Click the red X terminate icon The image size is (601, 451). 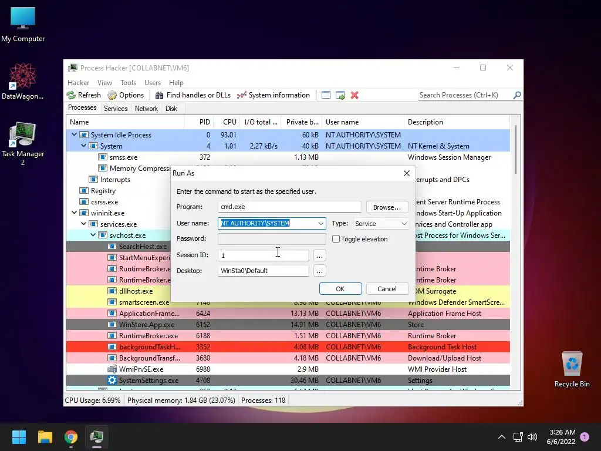[354, 95]
